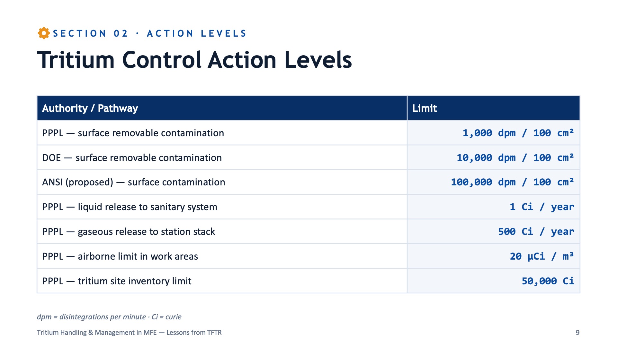Click the dpm and Ci footnote text

(x=109, y=317)
